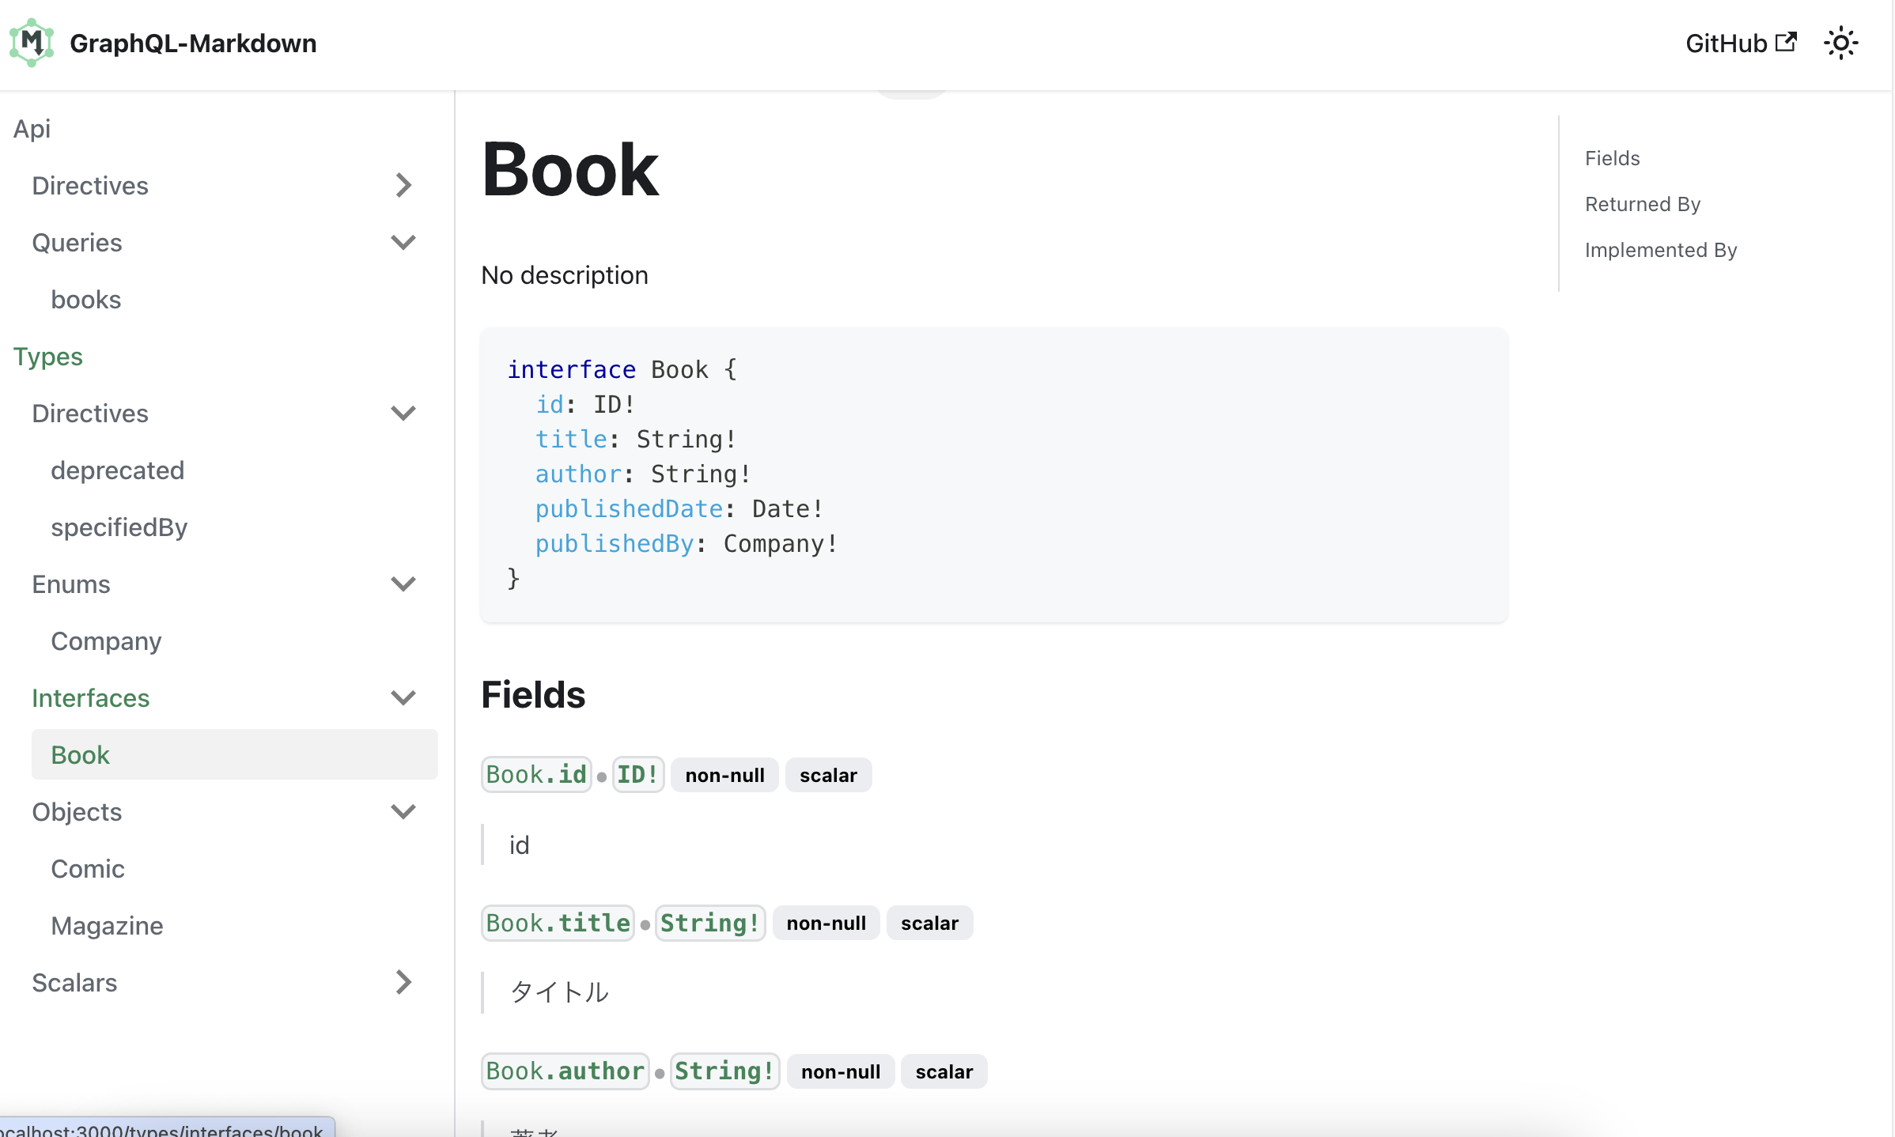Jump to Returned By in the table of contents
Screen dimensions: 1895x1137
pyautogui.click(x=1642, y=203)
